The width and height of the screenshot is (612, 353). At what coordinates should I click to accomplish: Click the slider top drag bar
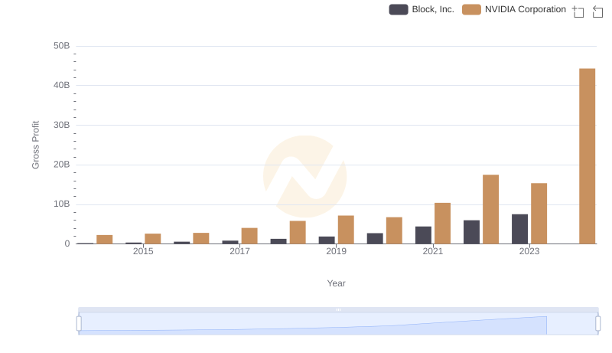coord(338,309)
